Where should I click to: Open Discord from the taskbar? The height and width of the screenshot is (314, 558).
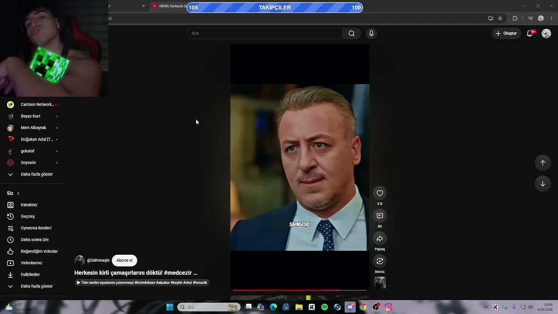click(350, 307)
